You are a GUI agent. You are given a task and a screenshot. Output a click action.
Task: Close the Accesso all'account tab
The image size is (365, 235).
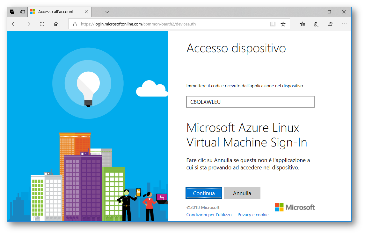click(x=86, y=12)
